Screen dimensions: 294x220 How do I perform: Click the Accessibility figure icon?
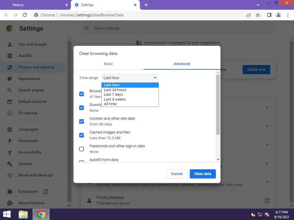[9, 152]
